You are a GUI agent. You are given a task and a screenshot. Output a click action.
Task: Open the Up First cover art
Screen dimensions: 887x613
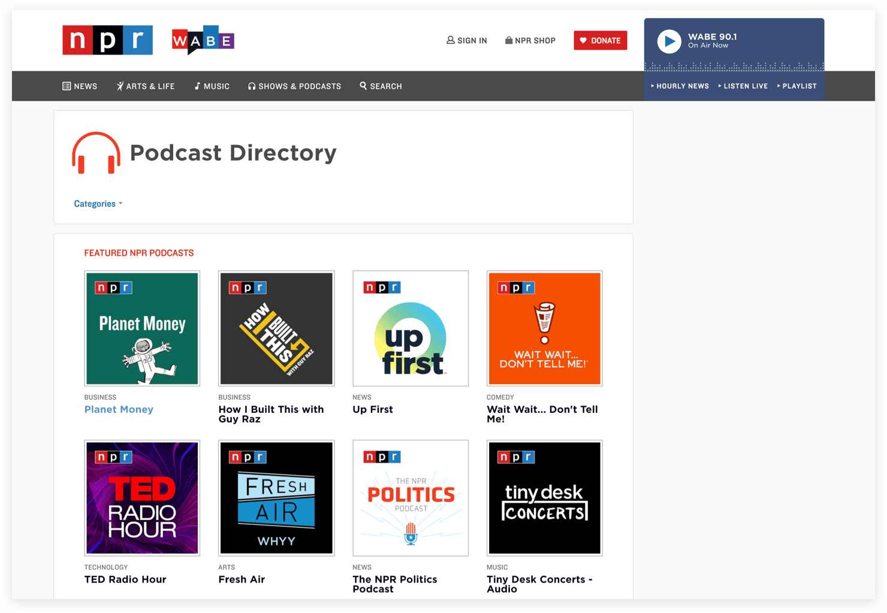411,328
